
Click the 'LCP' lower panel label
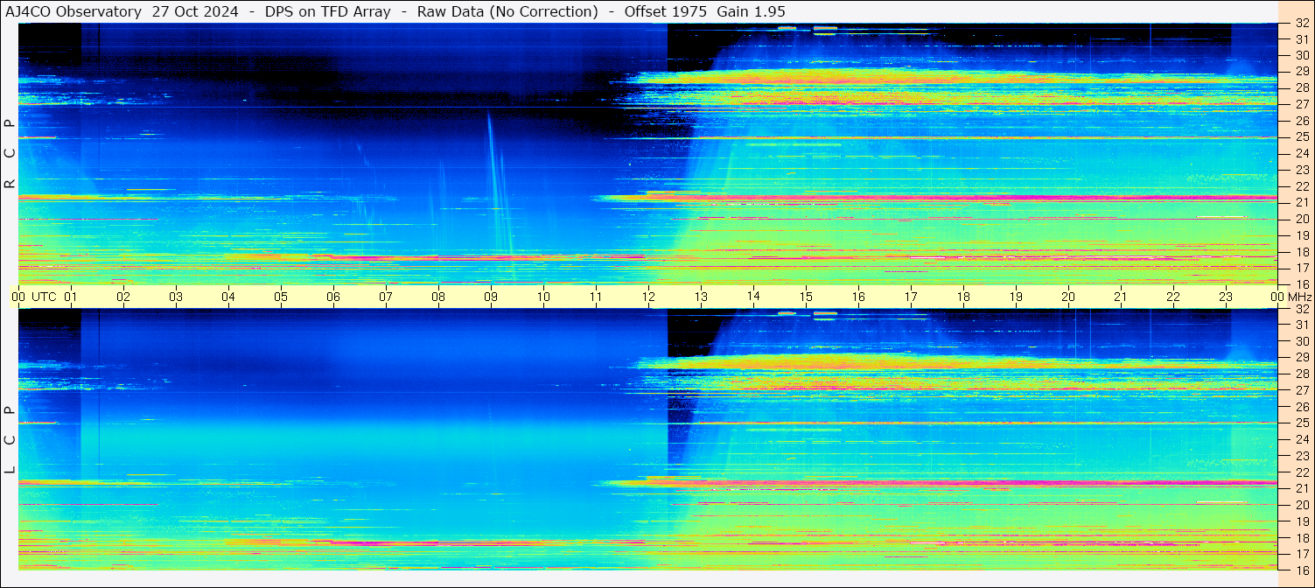pos(10,440)
